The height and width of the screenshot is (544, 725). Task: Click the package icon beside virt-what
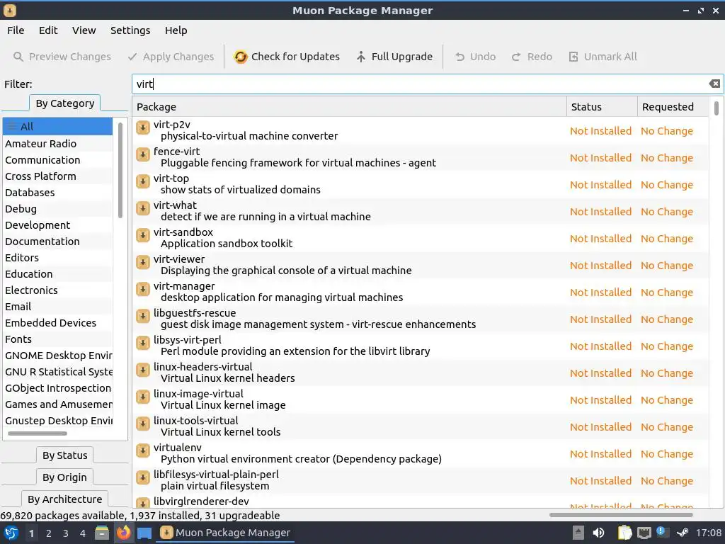coord(143,208)
